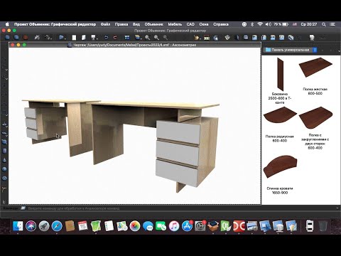Open the Мебель menu
341x256 pixels.
click(175, 24)
